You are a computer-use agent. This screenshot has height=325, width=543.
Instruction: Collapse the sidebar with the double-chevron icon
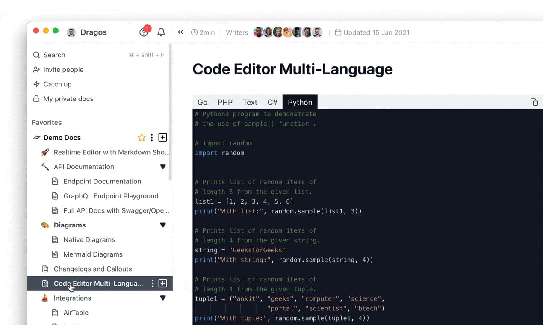[x=180, y=32]
